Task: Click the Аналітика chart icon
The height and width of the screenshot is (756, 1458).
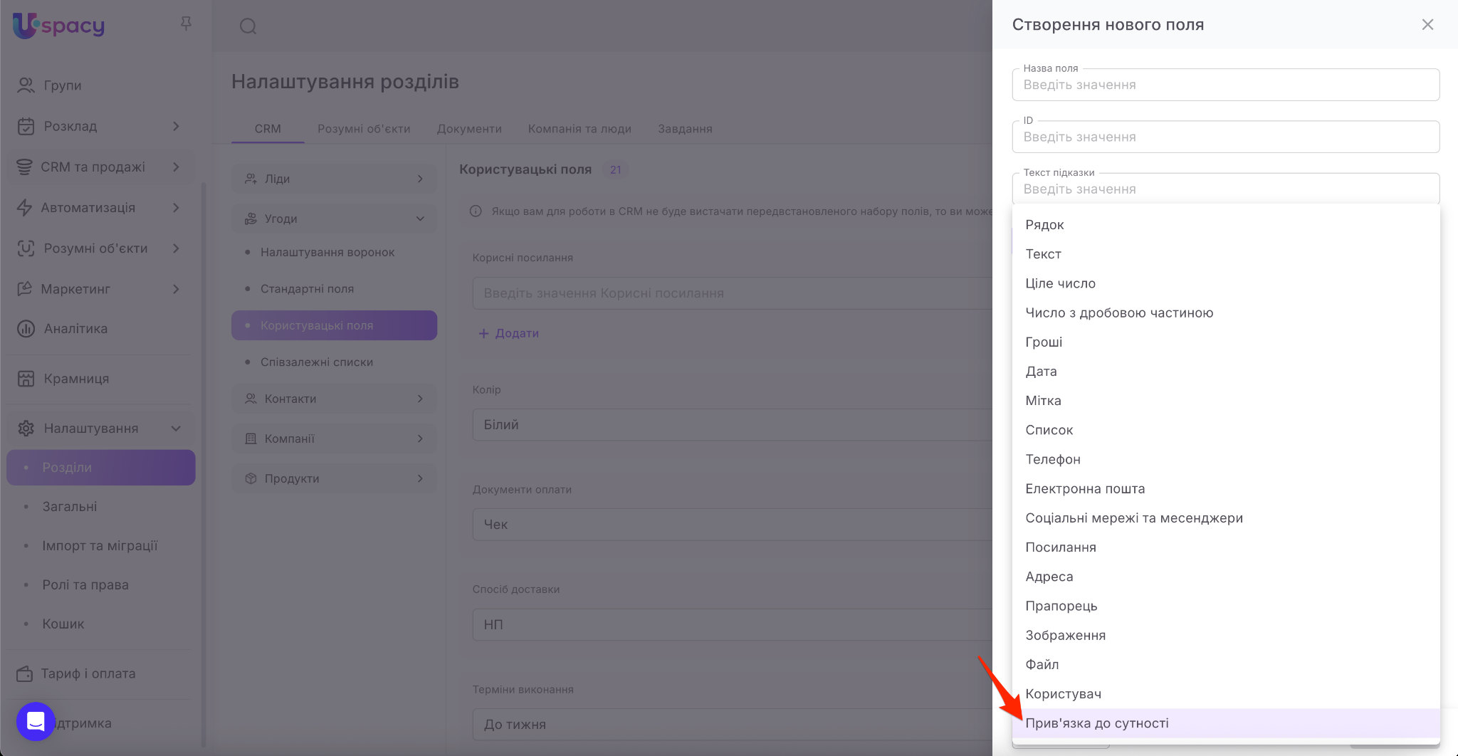Action: coord(26,329)
